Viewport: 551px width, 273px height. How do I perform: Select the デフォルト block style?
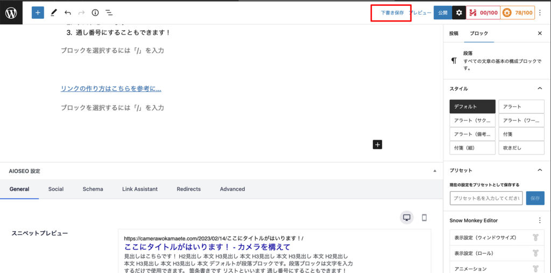[x=472, y=106]
